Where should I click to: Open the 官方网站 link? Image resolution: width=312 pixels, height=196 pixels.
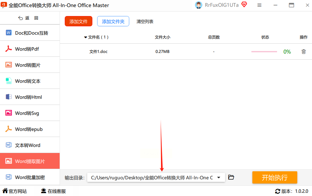click(18, 191)
